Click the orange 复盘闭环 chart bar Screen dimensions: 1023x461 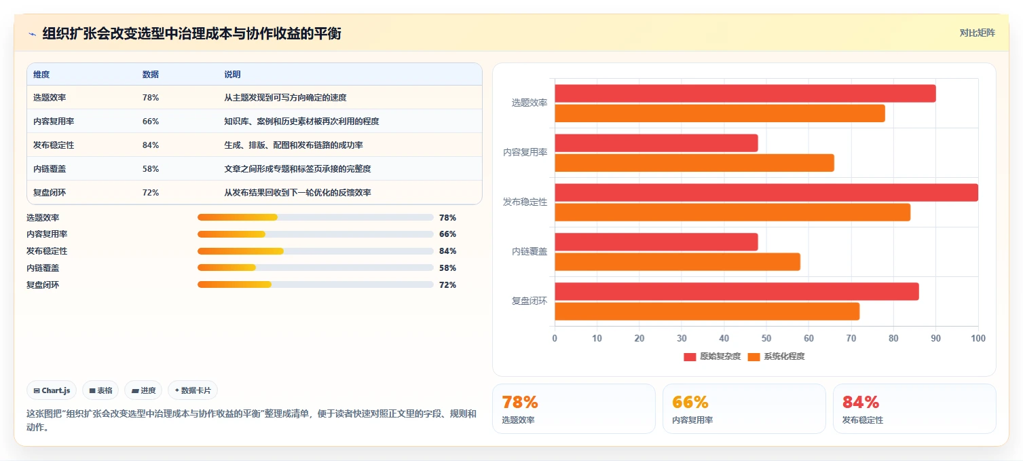click(707, 312)
